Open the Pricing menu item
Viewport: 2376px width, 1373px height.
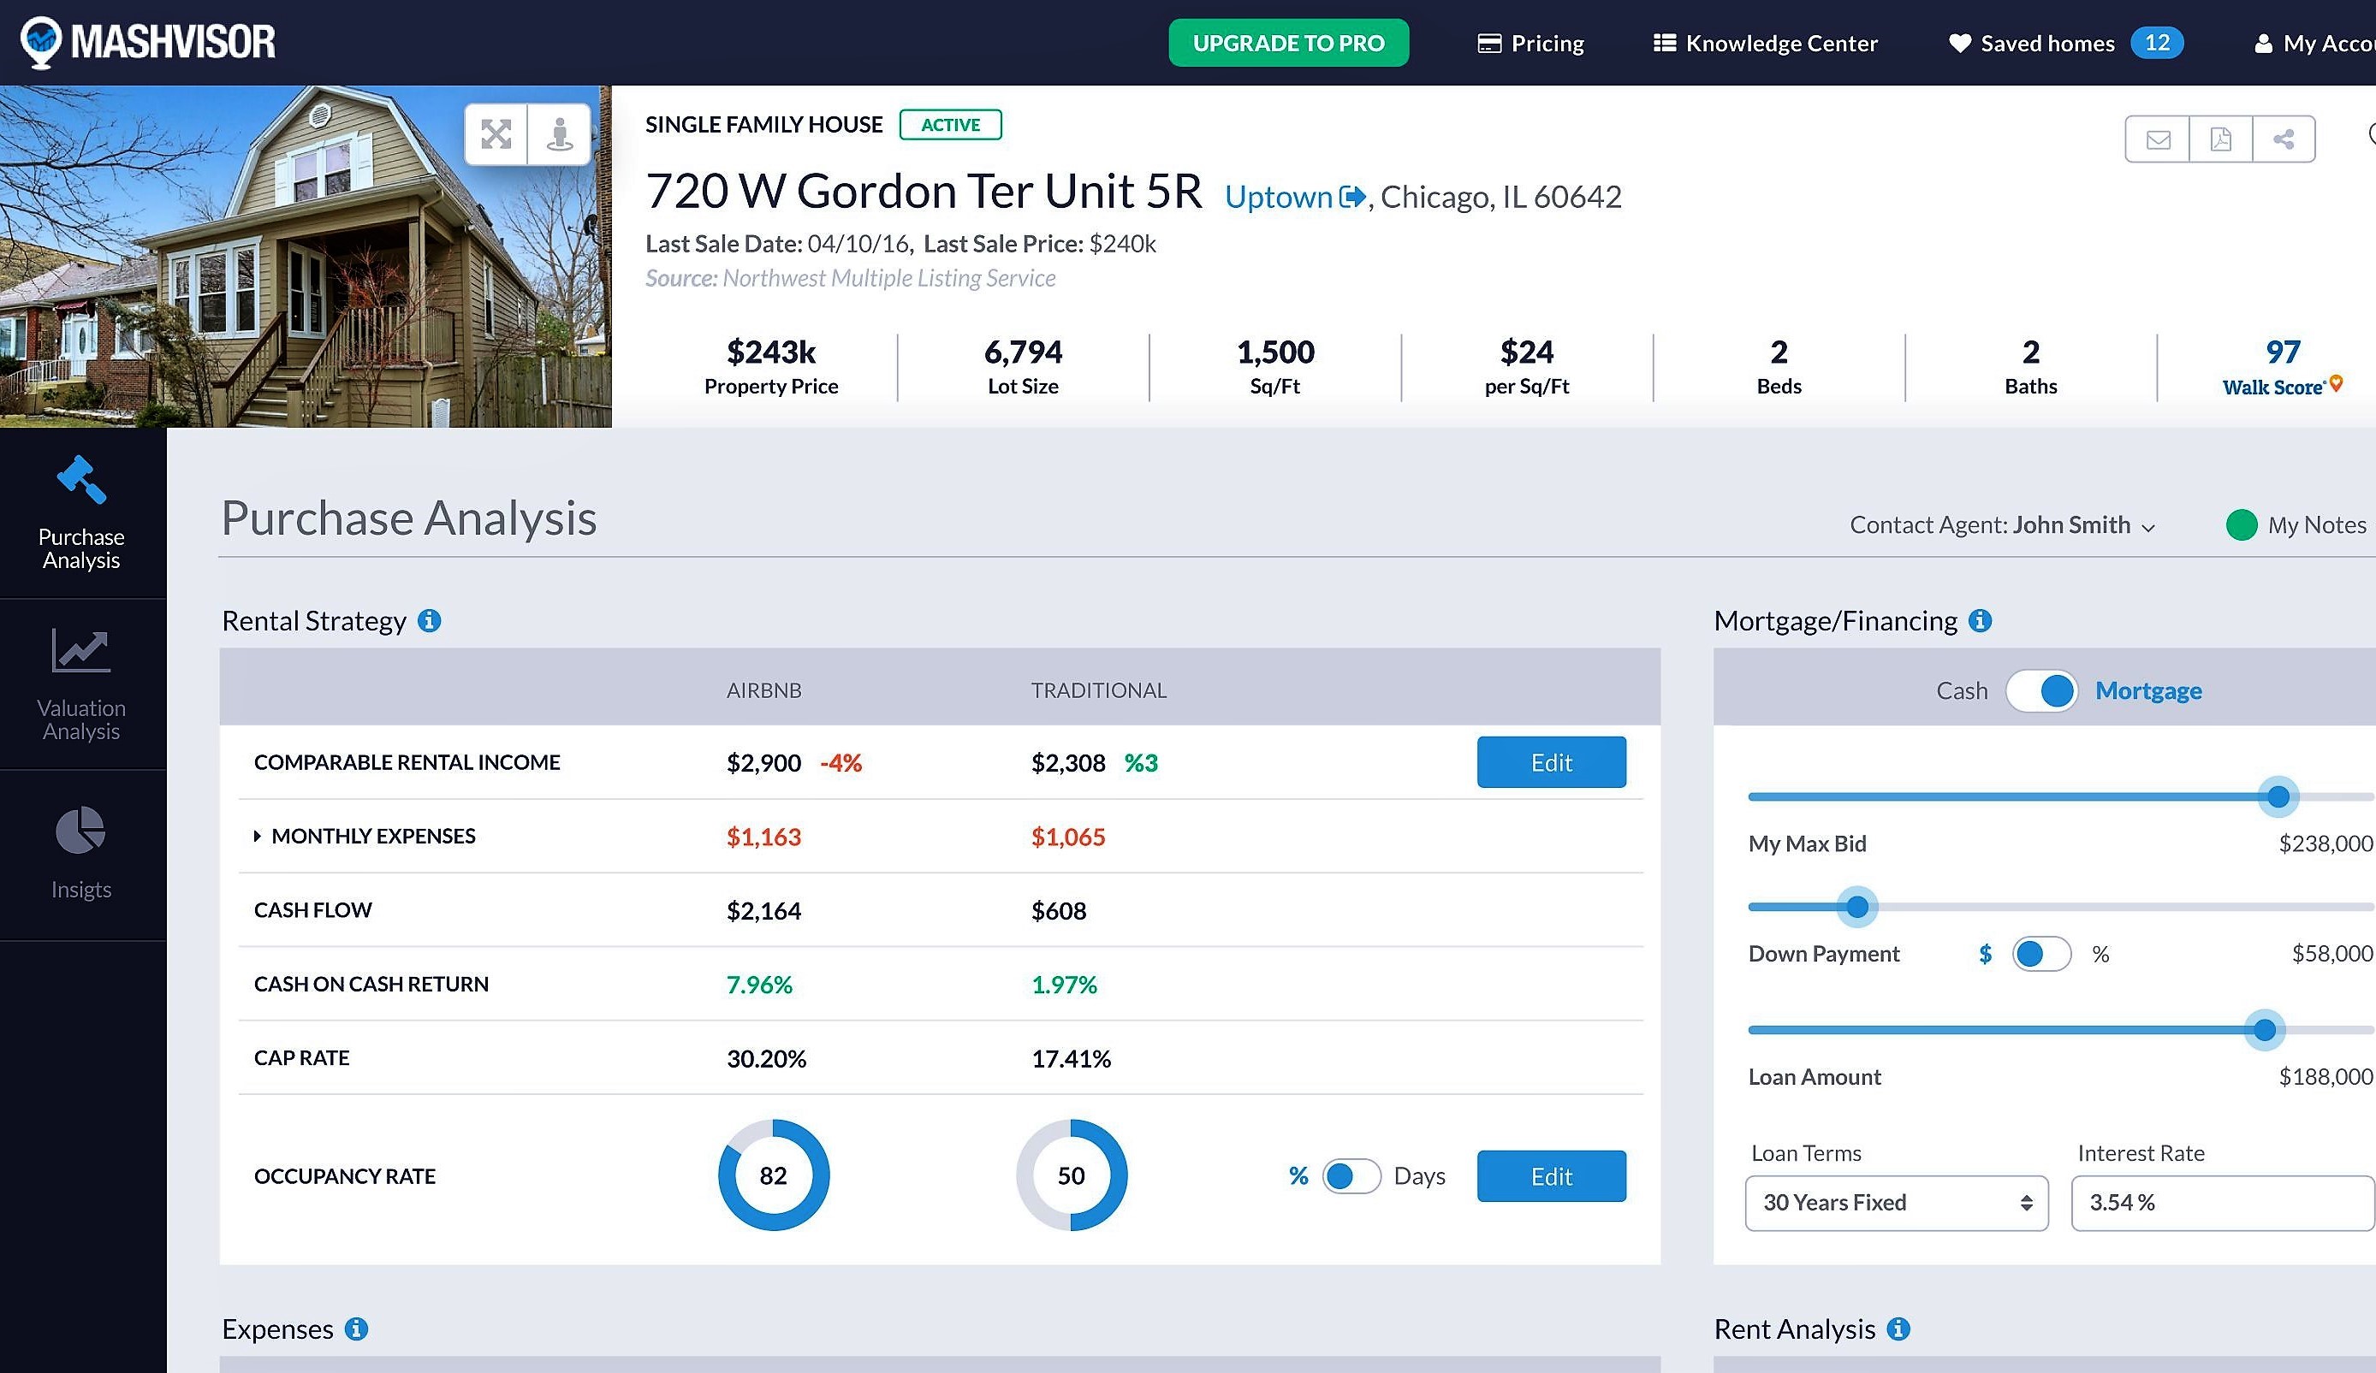(x=1530, y=44)
